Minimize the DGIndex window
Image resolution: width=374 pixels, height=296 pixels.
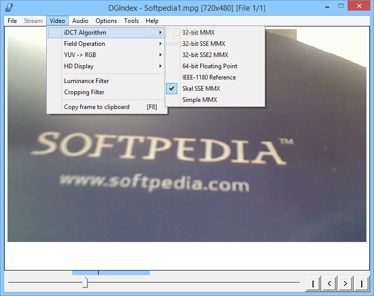pos(327,7)
